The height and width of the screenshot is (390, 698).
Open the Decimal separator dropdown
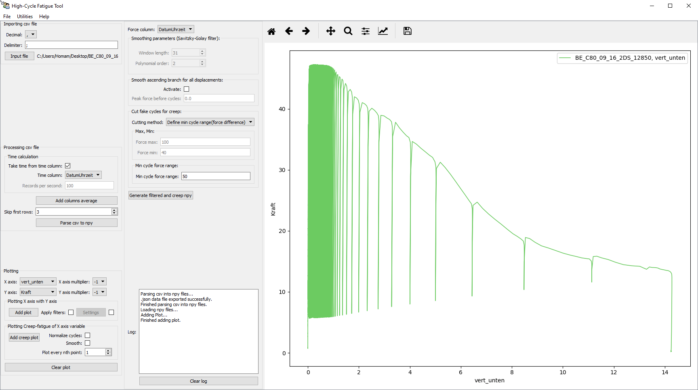(31, 35)
